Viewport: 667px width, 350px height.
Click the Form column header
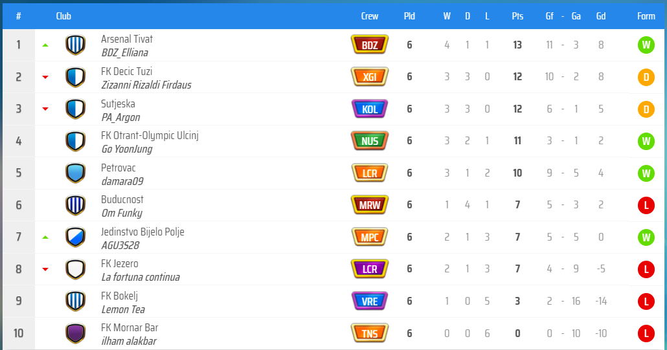click(646, 16)
